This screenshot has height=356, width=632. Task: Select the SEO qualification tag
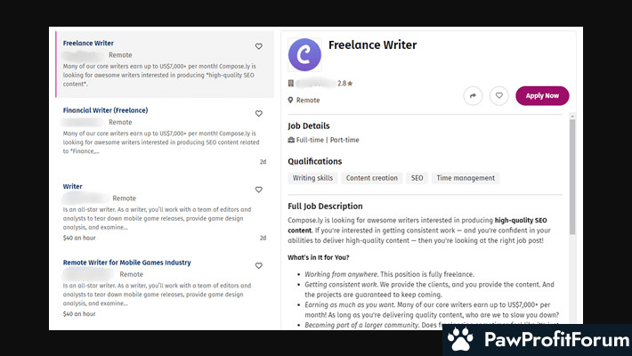tap(417, 178)
